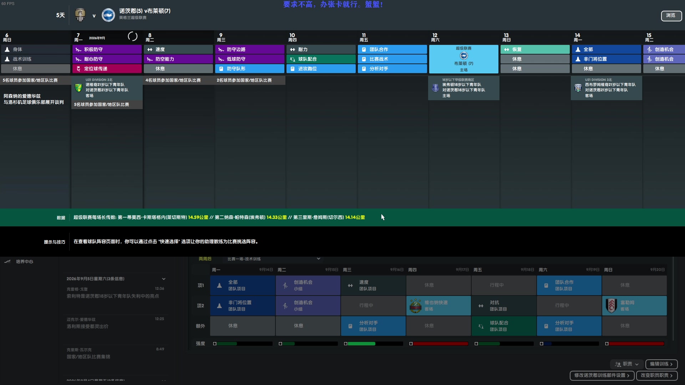Click news 阿森纳的爱德华兹与洛杉矶足球俱乐部展开谈判
This screenshot has width=685, height=385.
coord(34,99)
